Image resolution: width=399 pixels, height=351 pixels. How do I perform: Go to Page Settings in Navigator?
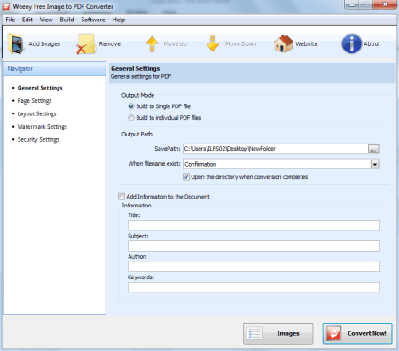(x=35, y=101)
